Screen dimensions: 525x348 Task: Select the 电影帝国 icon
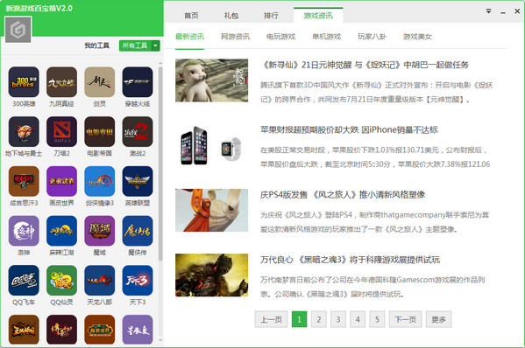pos(100,131)
